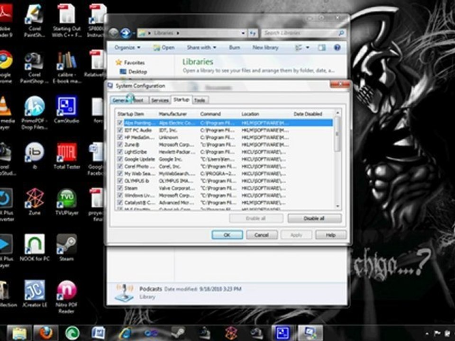The height and width of the screenshot is (341, 455).
Task: Open the Explorer address bar history dropdown
Action: tap(243, 33)
